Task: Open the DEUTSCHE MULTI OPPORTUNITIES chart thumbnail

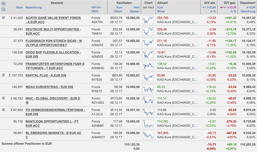Action: (148, 31)
